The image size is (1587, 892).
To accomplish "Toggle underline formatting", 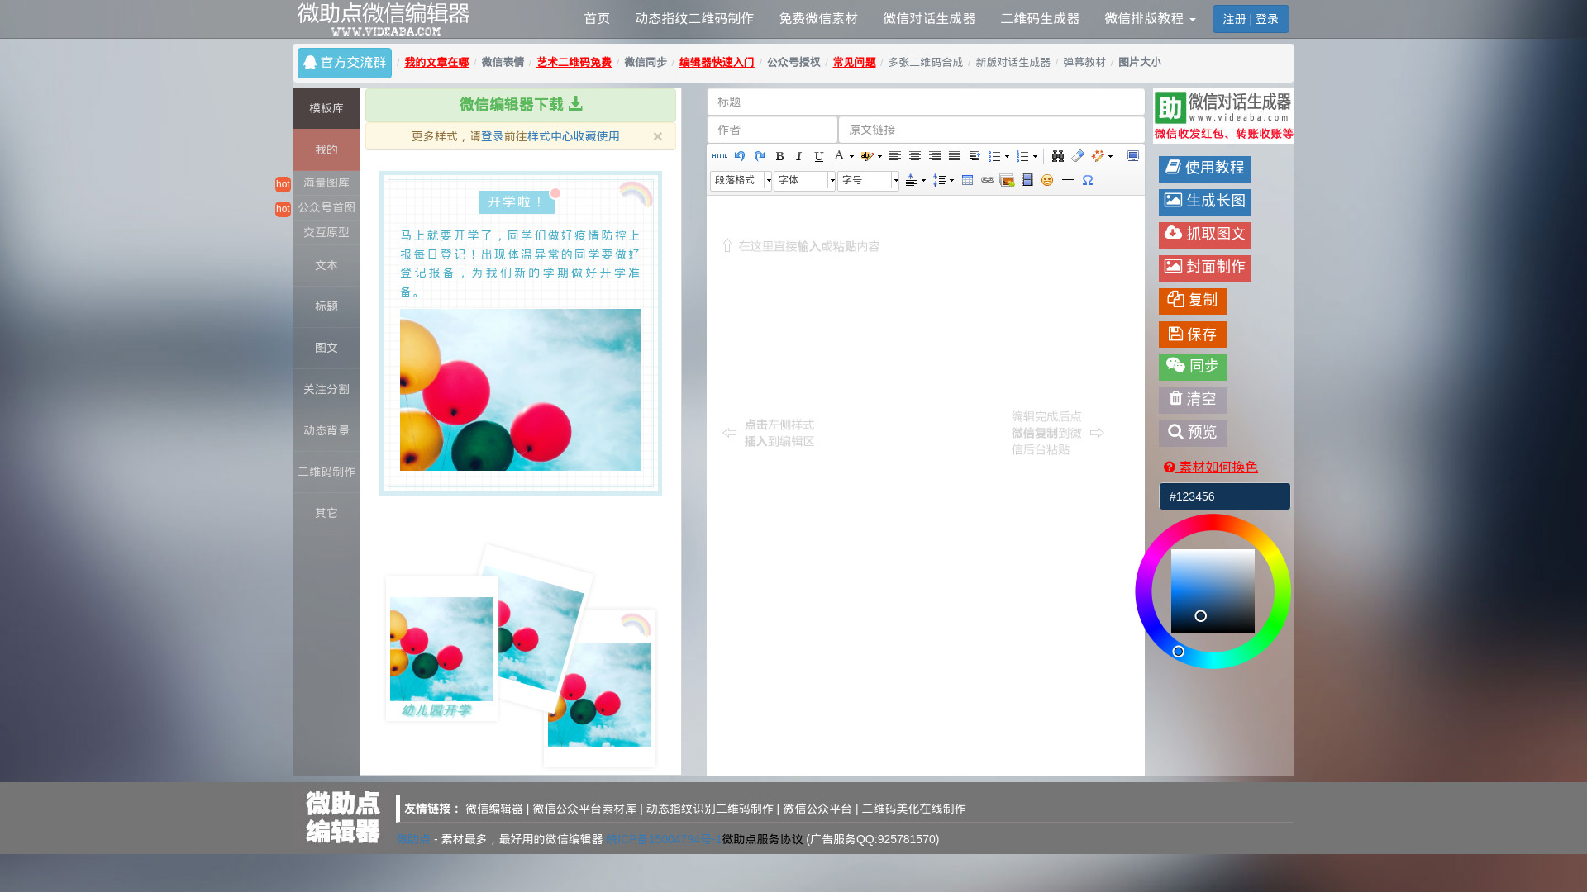I will coord(819,156).
